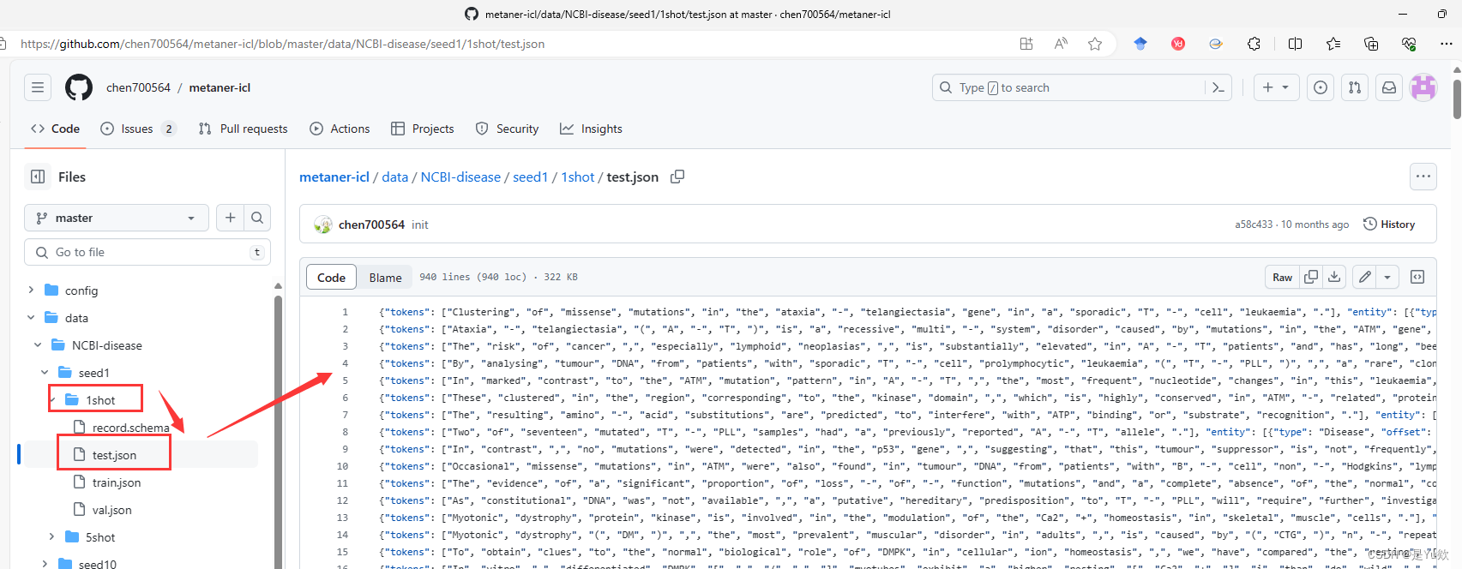Open browser read aloud icon
This screenshot has width=1462, height=569.
(x=1061, y=44)
